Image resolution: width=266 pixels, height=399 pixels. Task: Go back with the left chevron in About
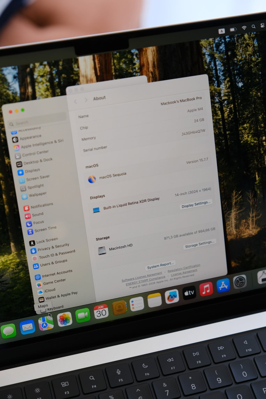point(76,102)
